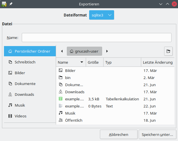The image size is (178, 141).
Task: Open the Dateiformat sqlite3 dropdown
Action: pyautogui.click(x=102, y=15)
